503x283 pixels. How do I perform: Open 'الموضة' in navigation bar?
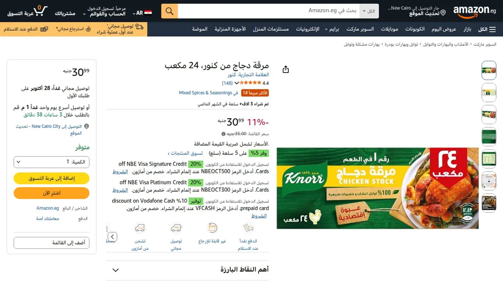coord(200,29)
